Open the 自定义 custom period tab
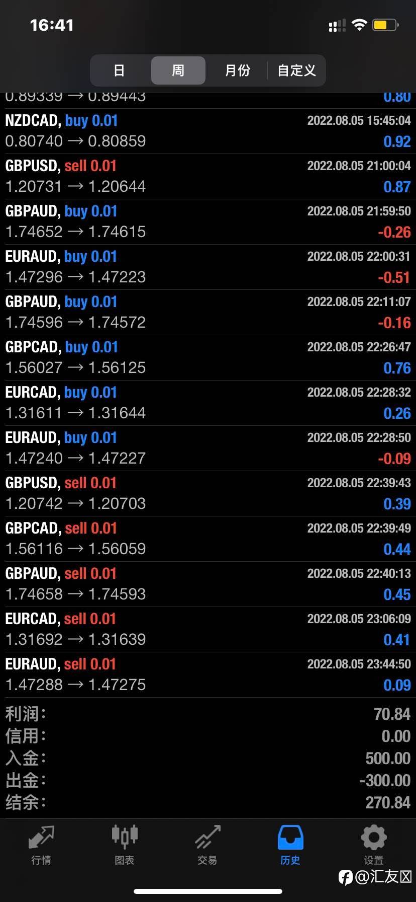Screen dimensions: 416x902 pos(297,70)
